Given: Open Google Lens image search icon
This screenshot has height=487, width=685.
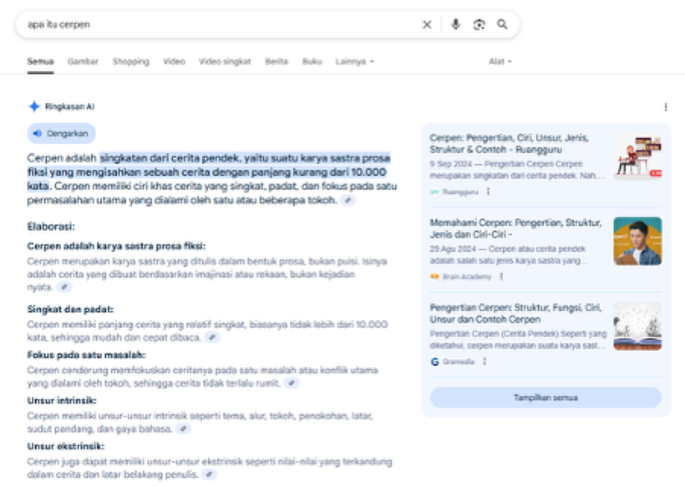Looking at the screenshot, I should (479, 24).
